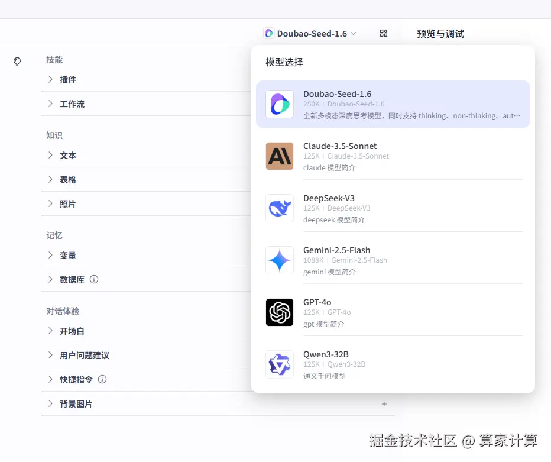Click the lightbulb icon in the left sidebar
Image resolution: width=551 pixels, height=462 pixels.
[x=17, y=62]
